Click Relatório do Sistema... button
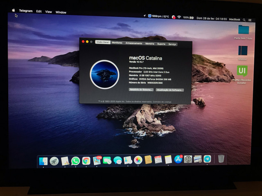The height and width of the screenshot is (196, 262). click(141, 90)
